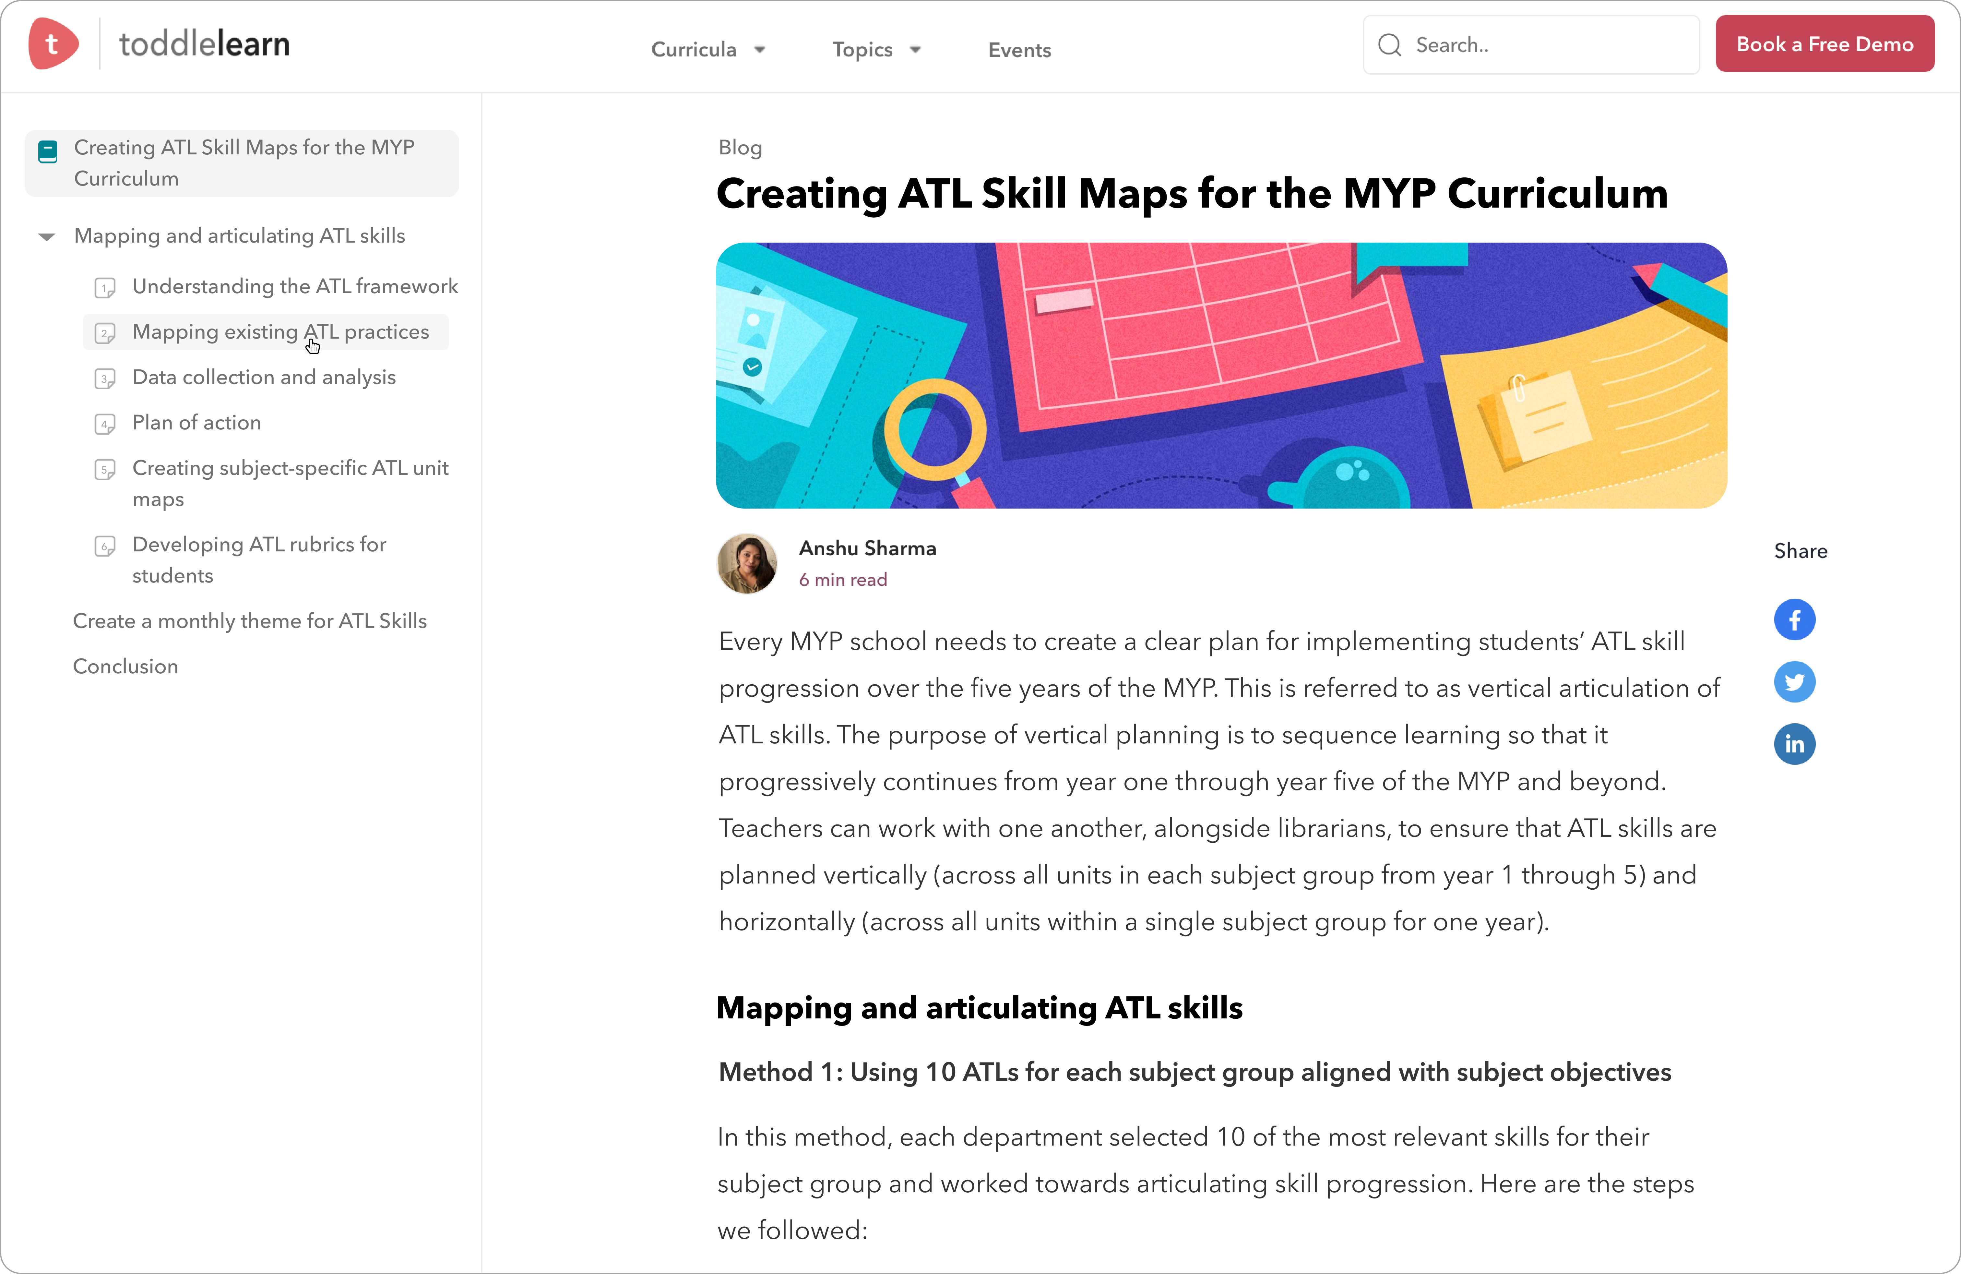Click the step 1 icon beside Understanding framework
1961x1274 pixels.
pyautogui.click(x=105, y=288)
